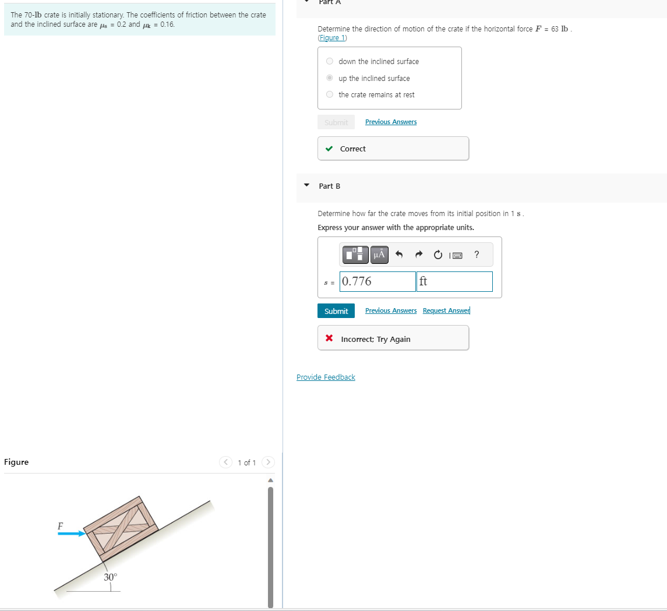Submit the Part B answer
Viewport: 667px width, 611px height.
point(336,310)
